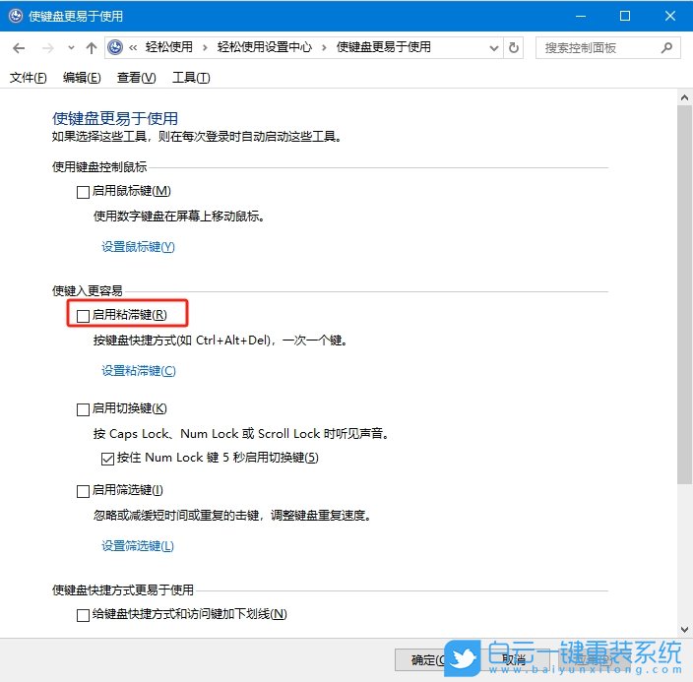
Task: Click the double-chevron before 轻松使用
Action: (x=133, y=48)
